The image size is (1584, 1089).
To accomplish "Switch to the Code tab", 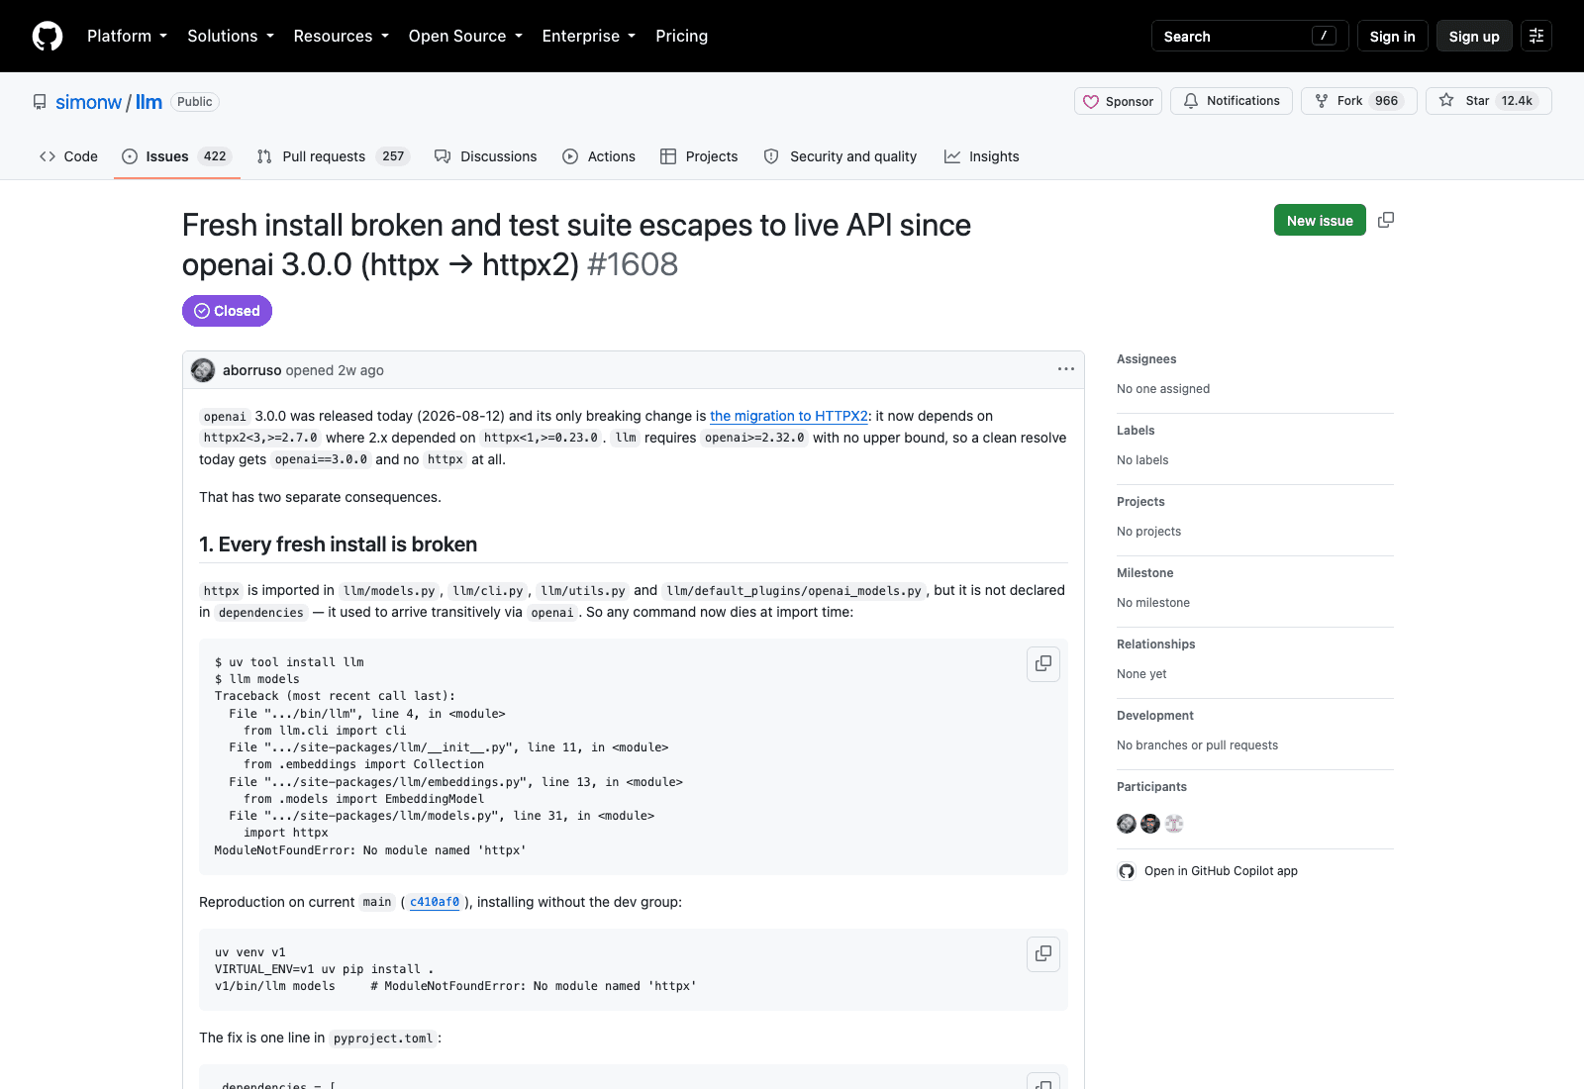I will 68,156.
